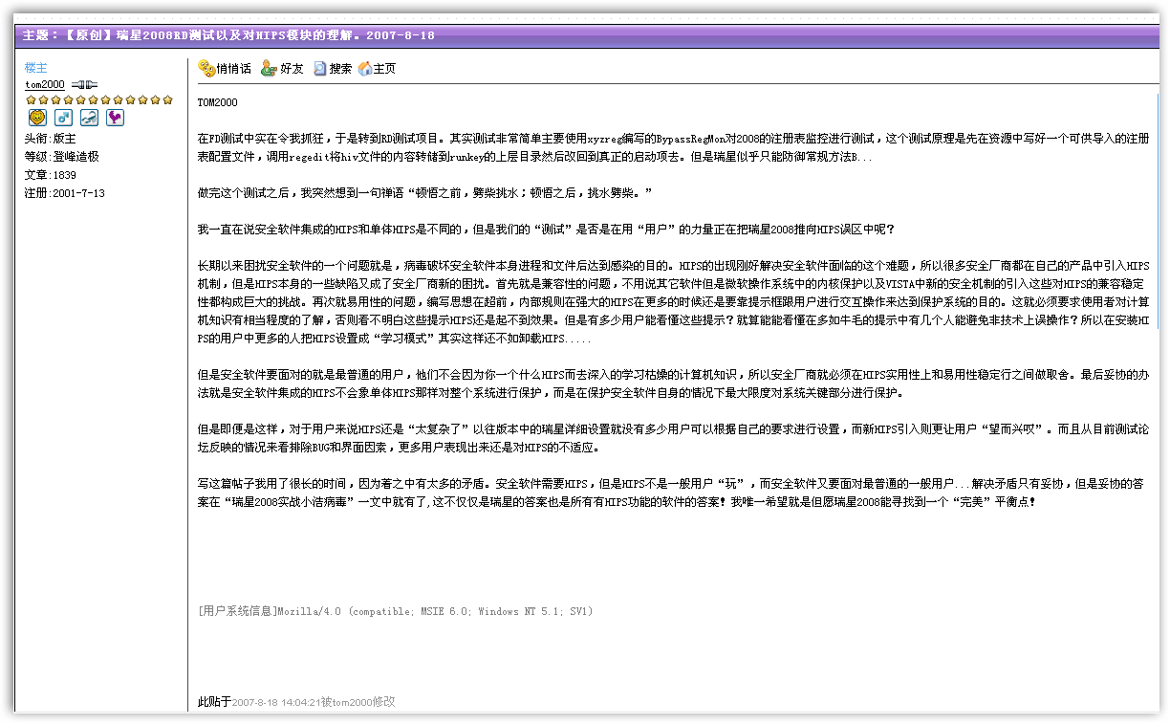Open the 悄悄话 private message link

click(233, 69)
